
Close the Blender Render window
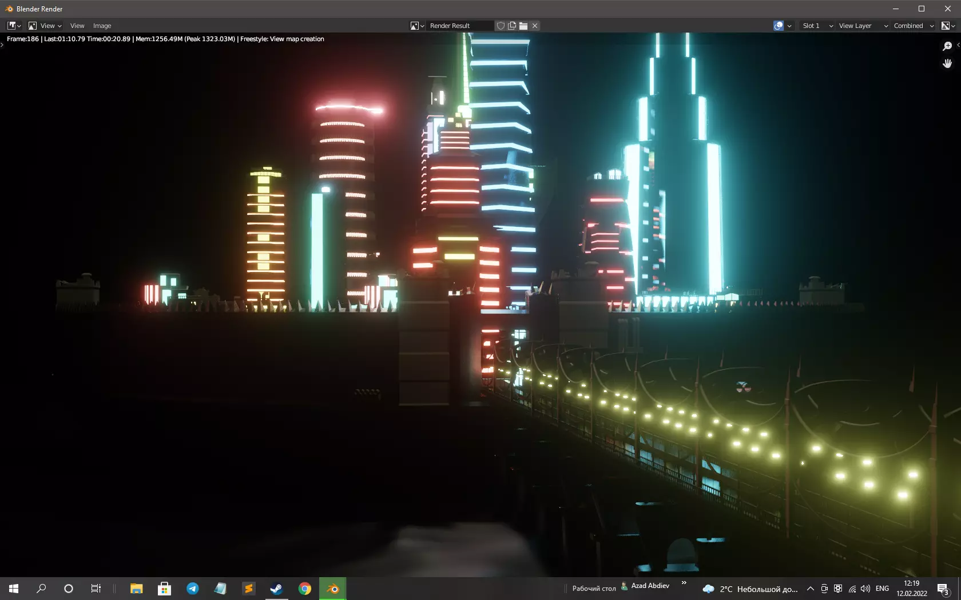(948, 9)
